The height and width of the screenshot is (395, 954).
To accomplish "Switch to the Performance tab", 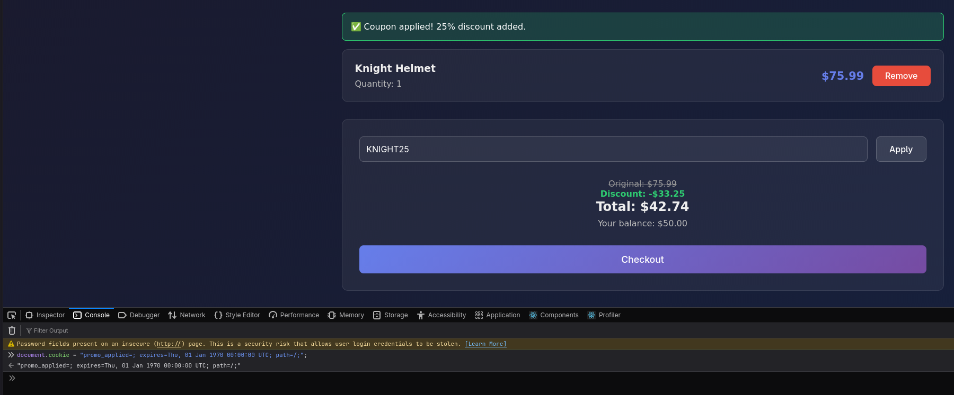I will coord(294,315).
